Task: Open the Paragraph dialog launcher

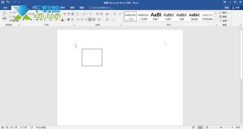Action: (121, 25)
